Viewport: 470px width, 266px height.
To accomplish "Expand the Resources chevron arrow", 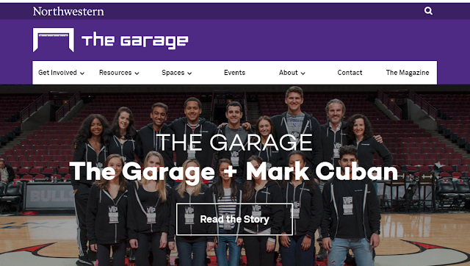I will pos(137,73).
